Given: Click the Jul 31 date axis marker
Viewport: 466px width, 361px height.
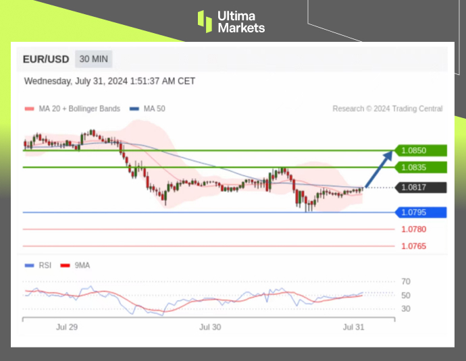Looking at the screenshot, I should (353, 327).
